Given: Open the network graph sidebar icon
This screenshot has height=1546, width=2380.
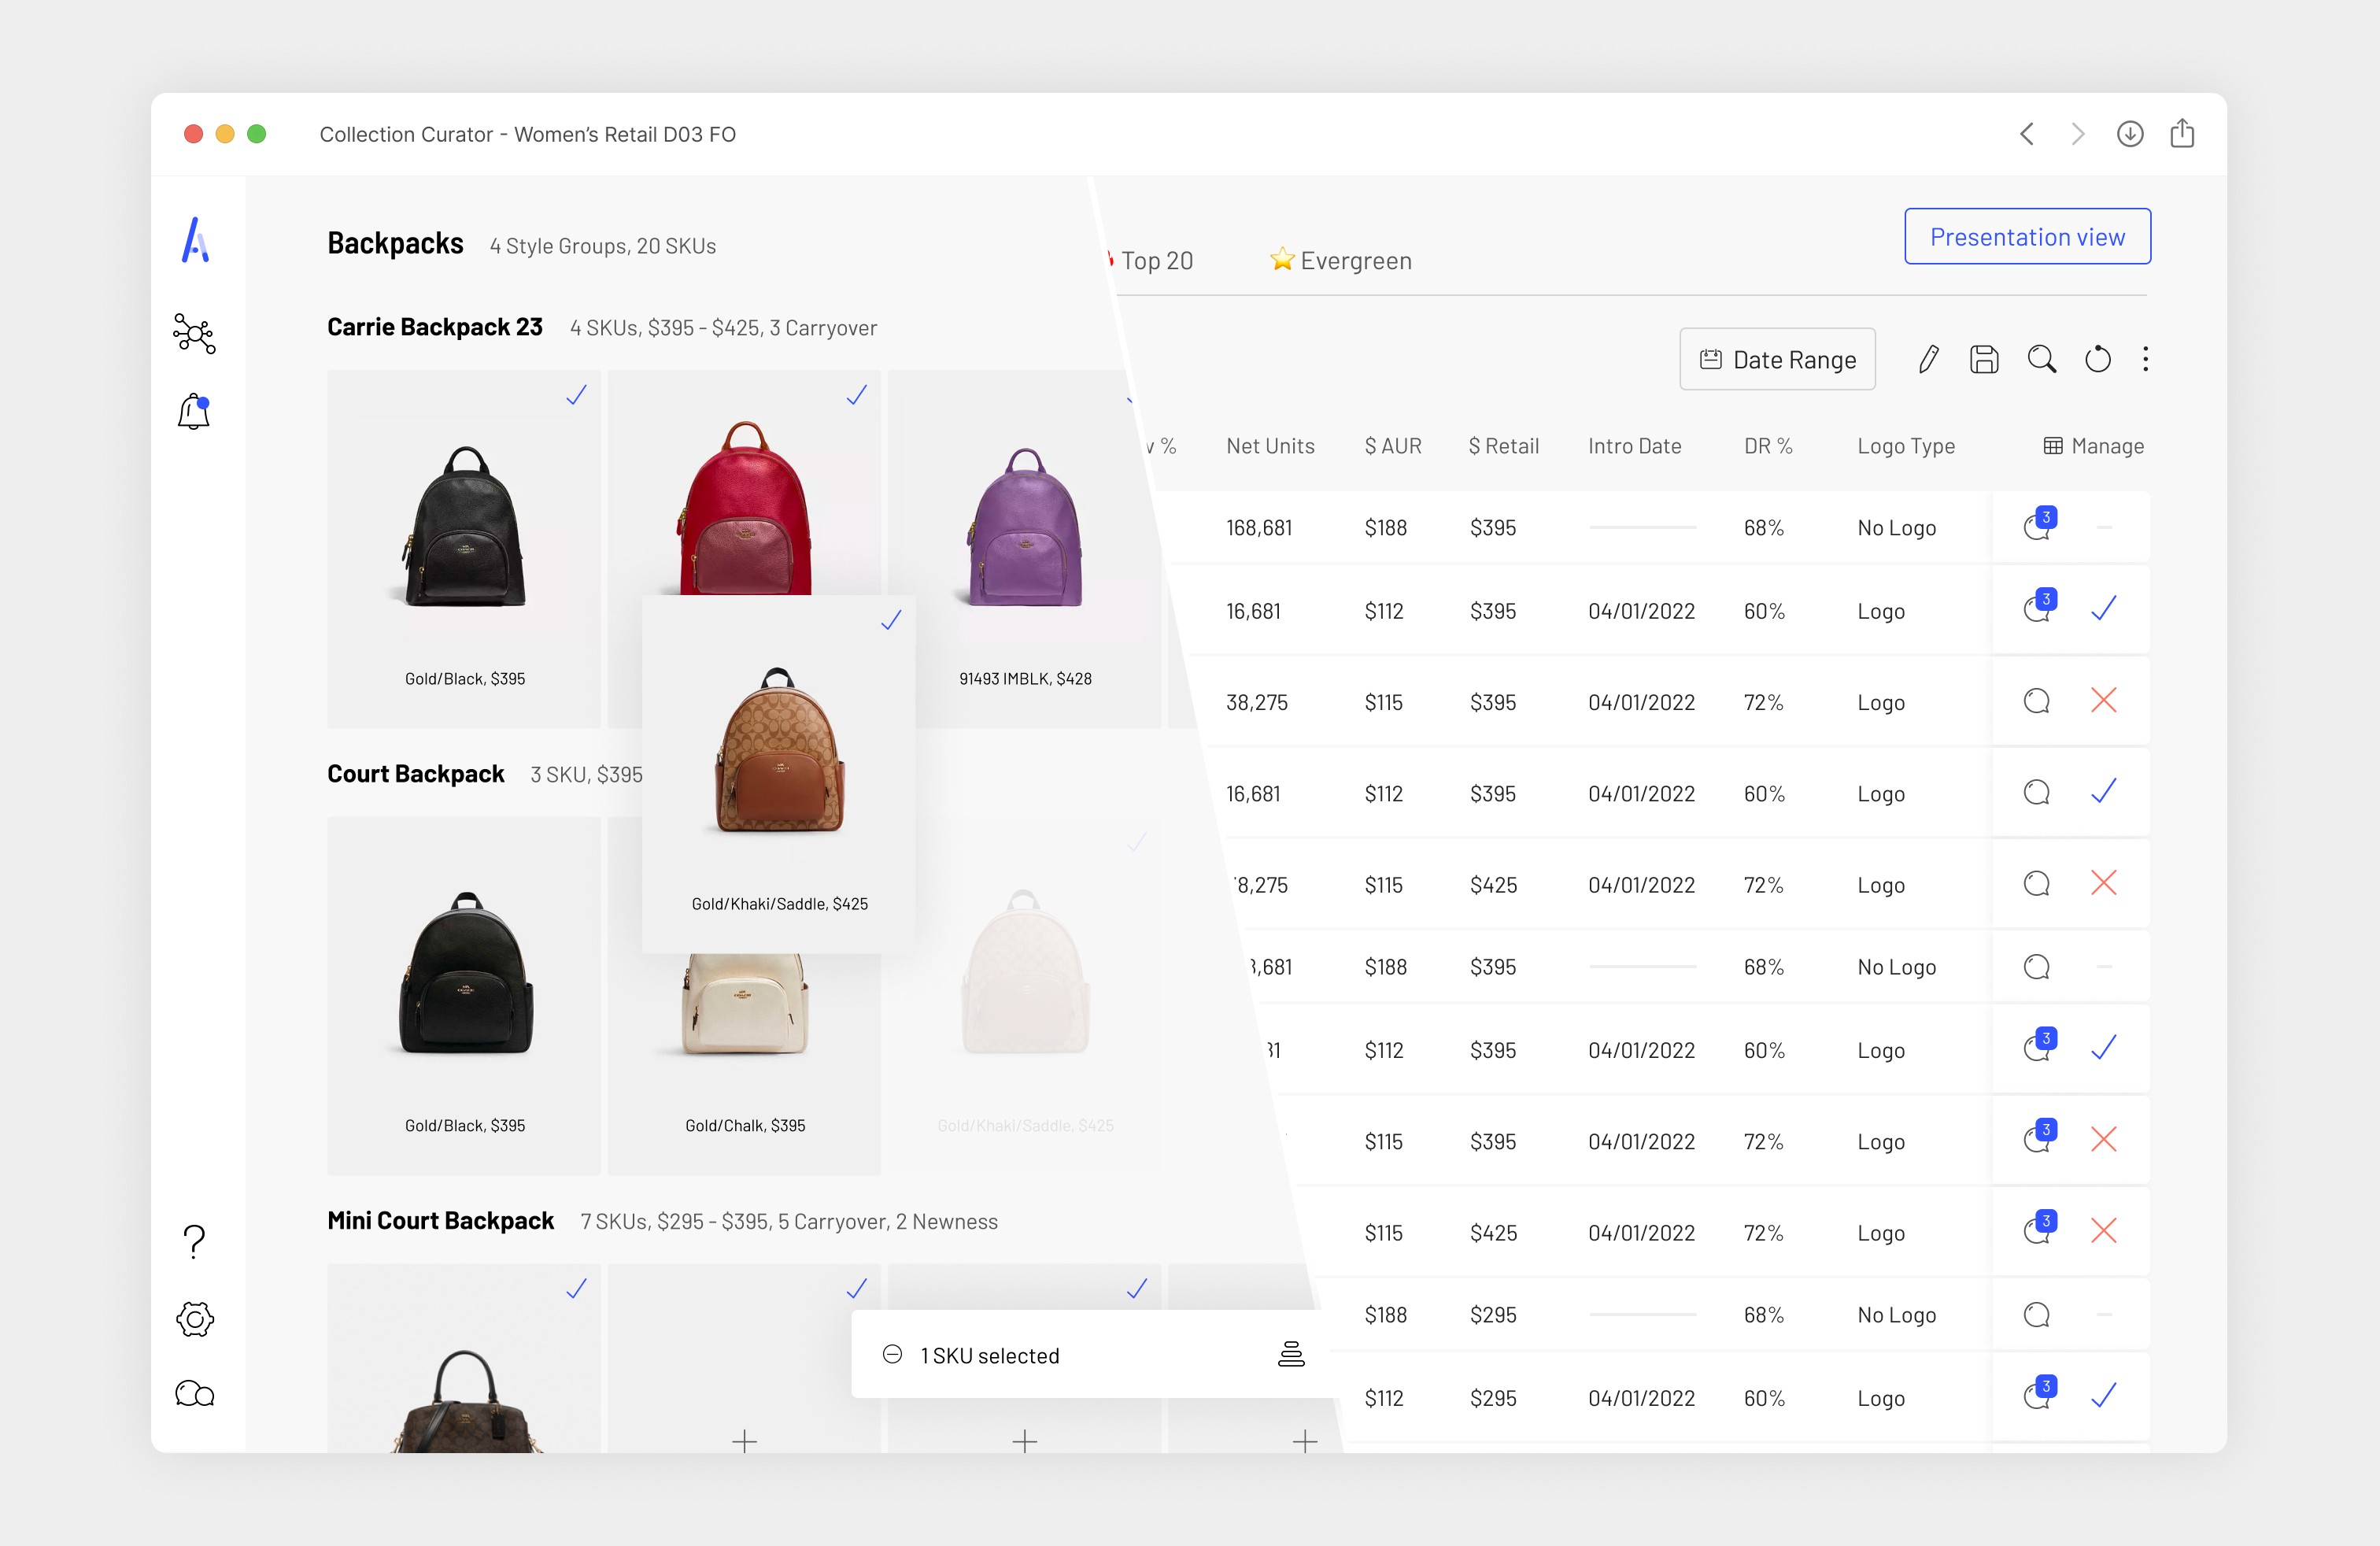Looking at the screenshot, I should pyautogui.click(x=194, y=333).
